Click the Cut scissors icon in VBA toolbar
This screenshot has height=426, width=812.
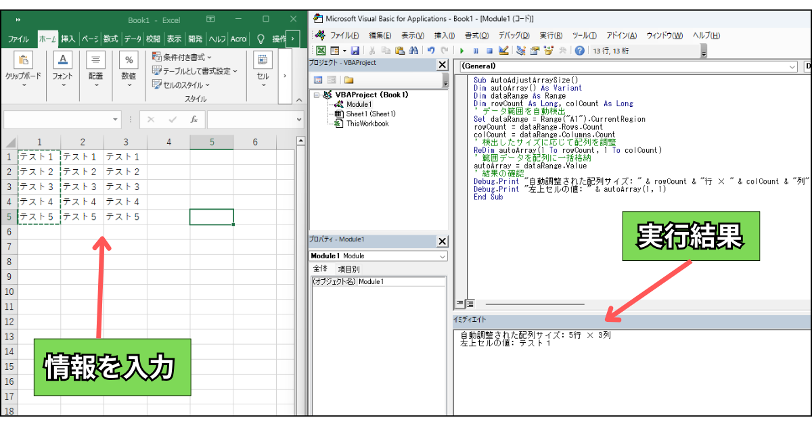[372, 51]
